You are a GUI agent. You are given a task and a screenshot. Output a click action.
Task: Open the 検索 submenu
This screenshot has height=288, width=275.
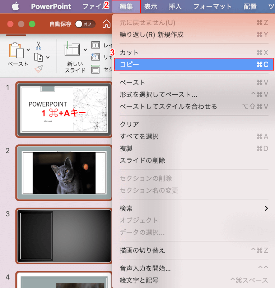point(194,208)
